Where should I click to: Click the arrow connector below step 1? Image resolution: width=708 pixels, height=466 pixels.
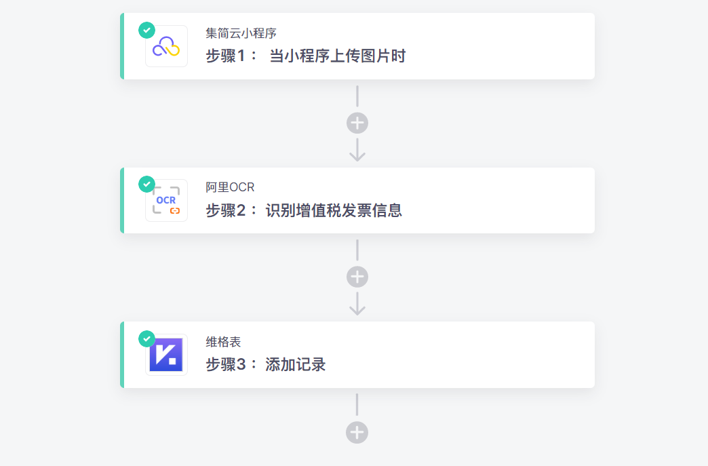pos(357,150)
